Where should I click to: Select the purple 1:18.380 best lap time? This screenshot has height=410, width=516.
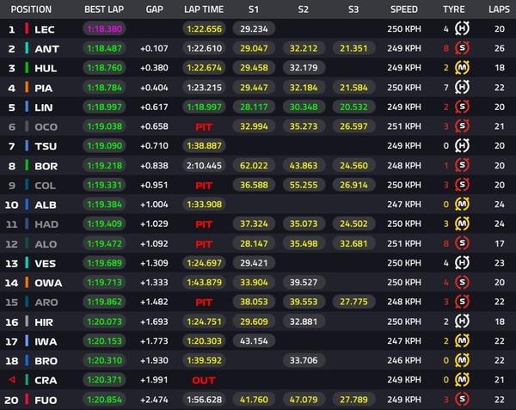[104, 28]
